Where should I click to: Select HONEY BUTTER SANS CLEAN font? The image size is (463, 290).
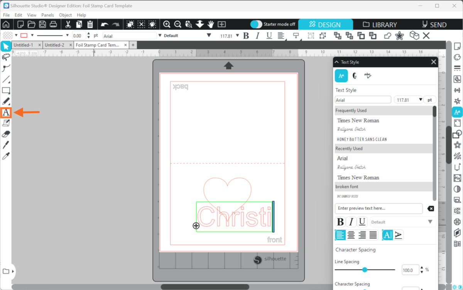click(x=362, y=139)
